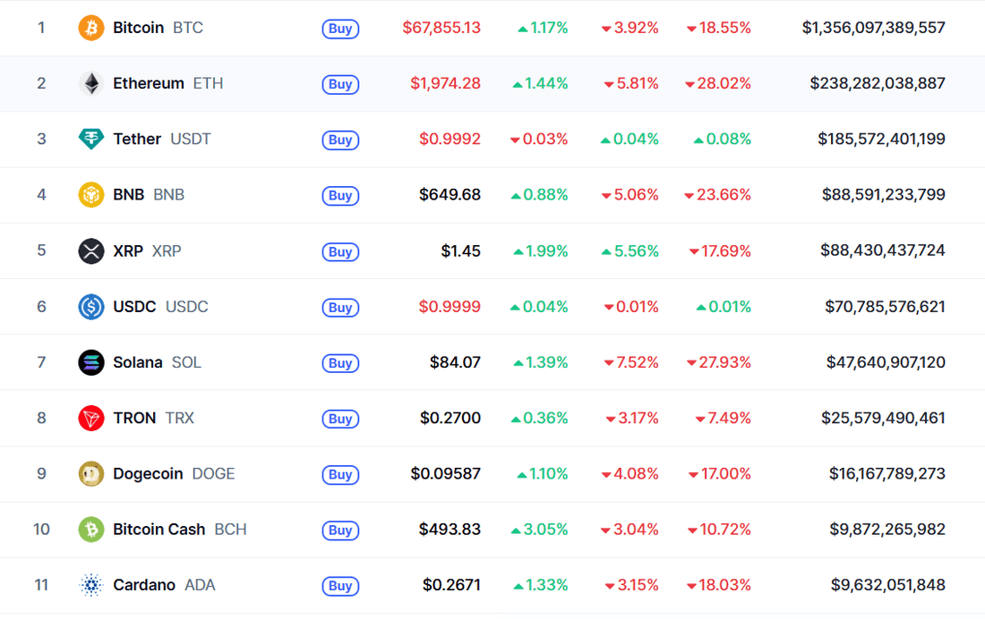Viewport: 985px width, 619px height.
Task: Select the XRP coin logo
Action: [90, 251]
